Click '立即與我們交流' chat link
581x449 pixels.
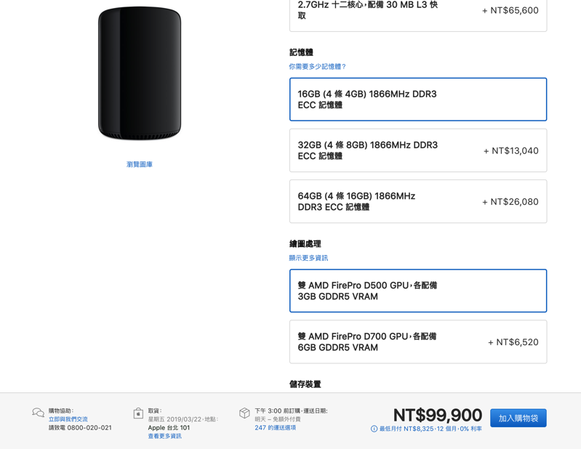point(68,419)
